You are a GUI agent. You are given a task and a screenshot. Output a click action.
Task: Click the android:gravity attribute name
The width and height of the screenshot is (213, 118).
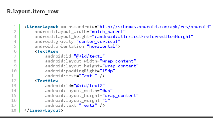click(x=54, y=41)
